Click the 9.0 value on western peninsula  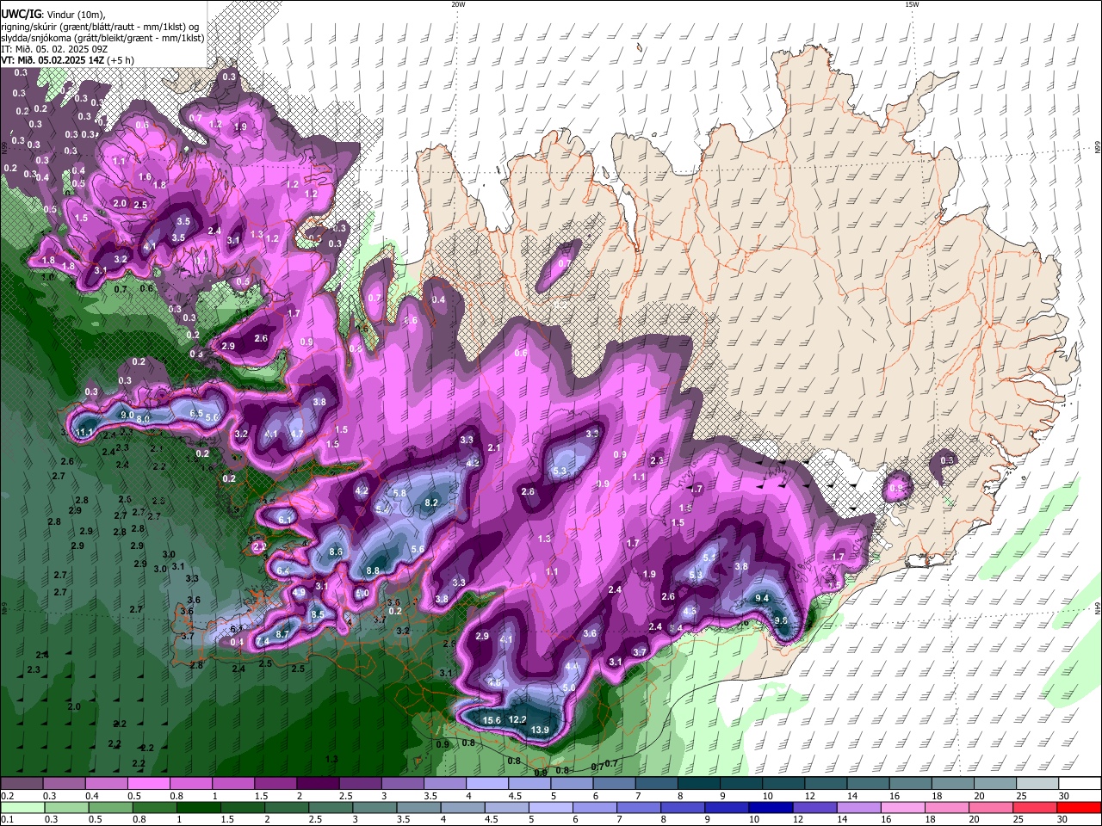coord(127,416)
